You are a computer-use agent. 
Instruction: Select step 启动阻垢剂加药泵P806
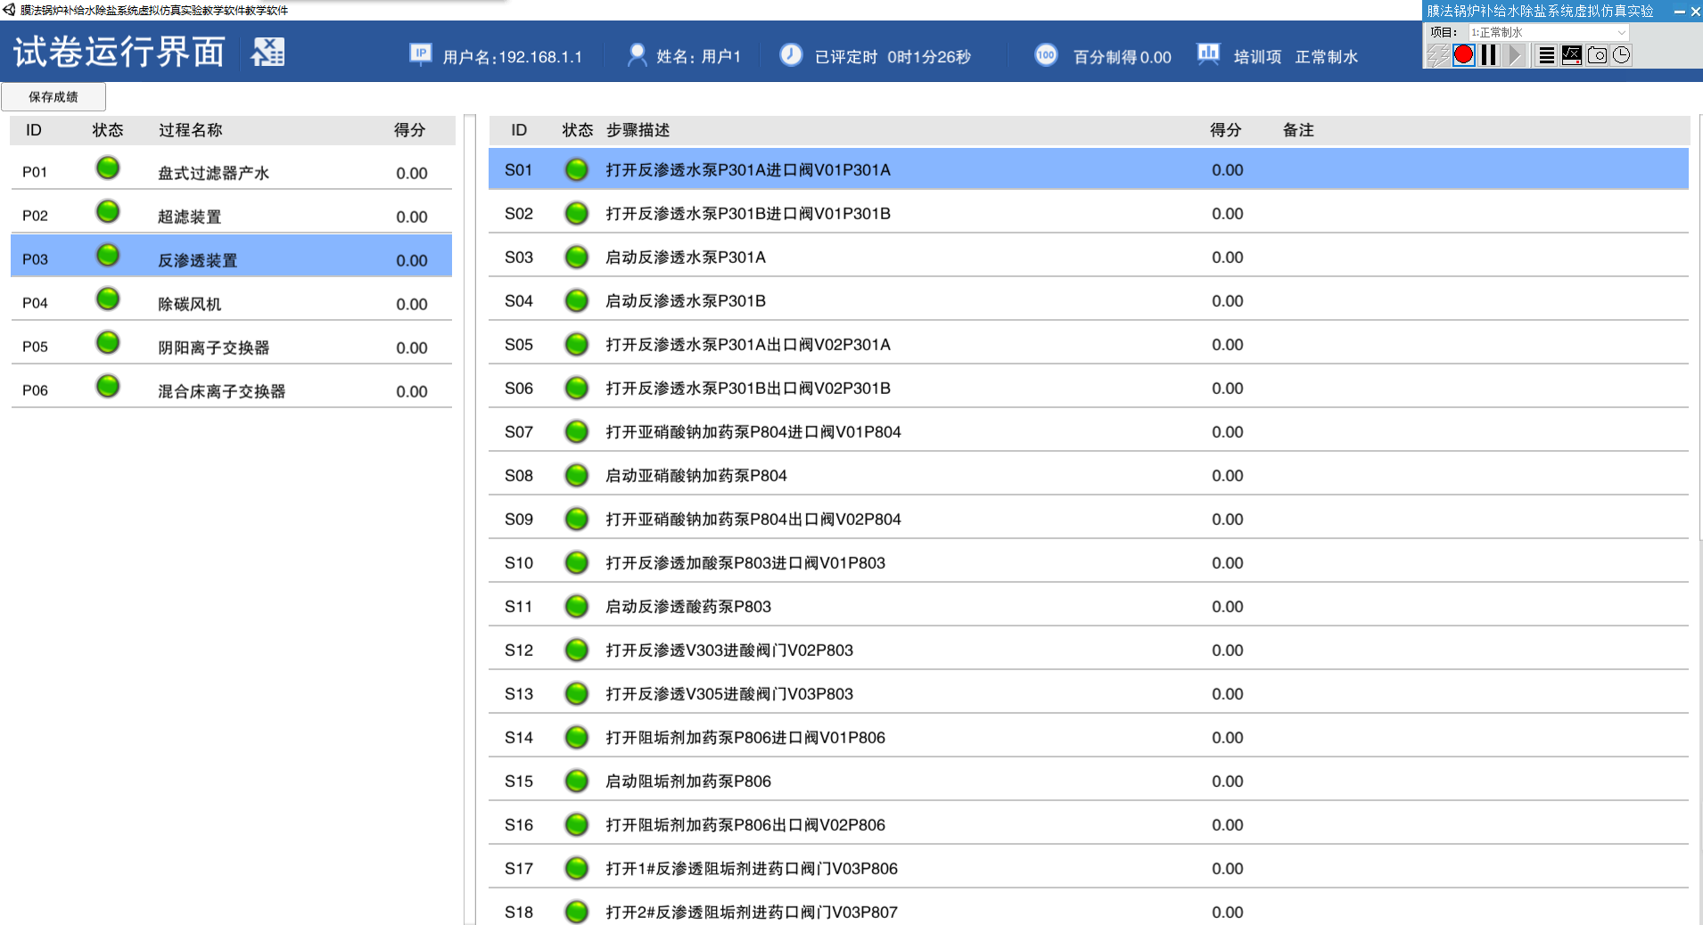[1089, 781]
